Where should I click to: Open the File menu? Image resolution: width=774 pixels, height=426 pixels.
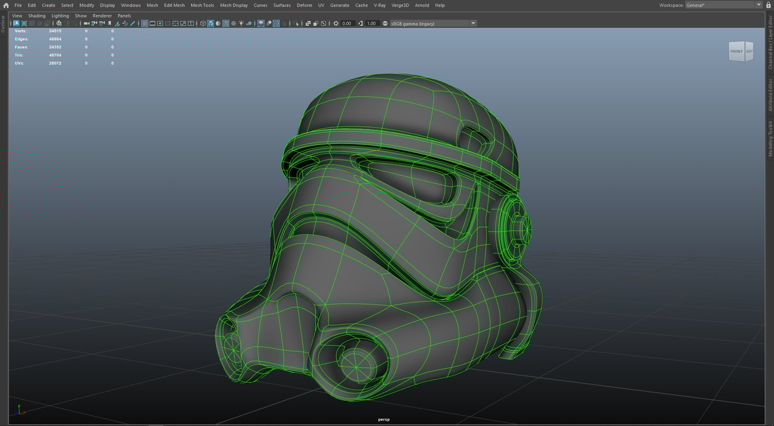(18, 5)
